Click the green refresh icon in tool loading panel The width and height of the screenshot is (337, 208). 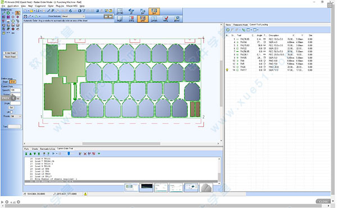[x=228, y=30]
